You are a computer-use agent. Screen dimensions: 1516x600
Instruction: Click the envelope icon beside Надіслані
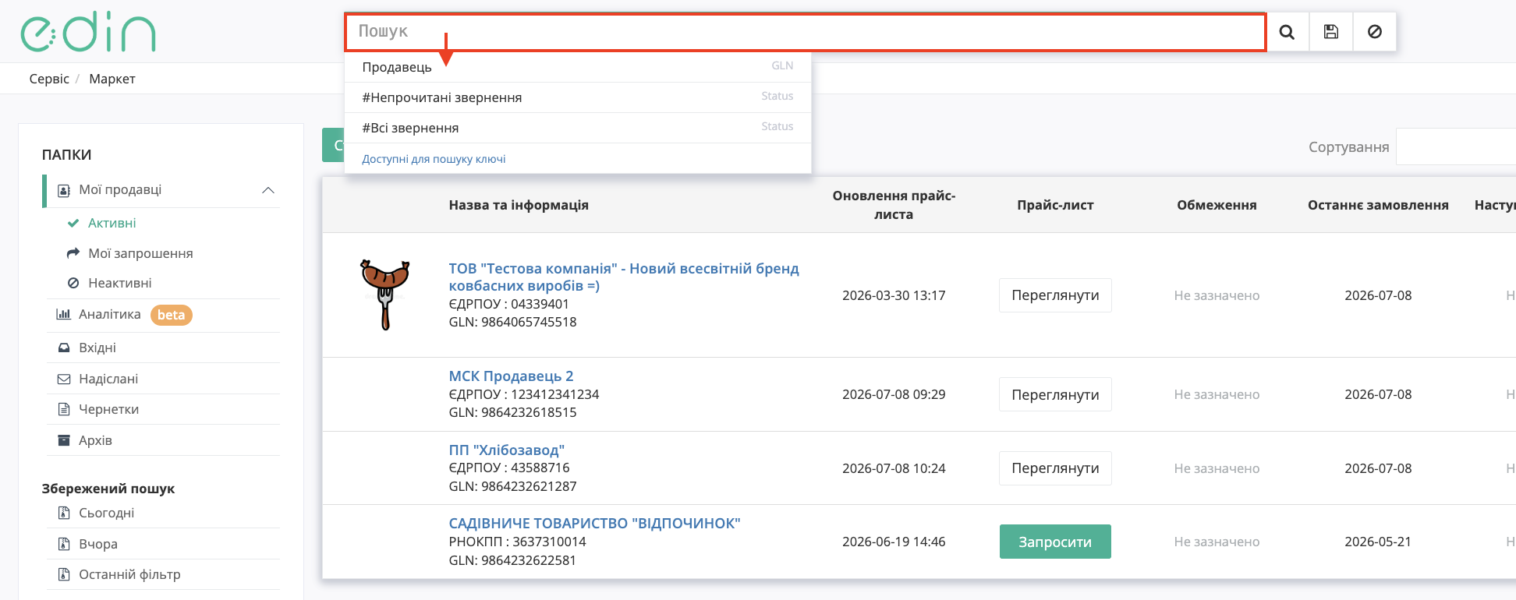pos(64,379)
